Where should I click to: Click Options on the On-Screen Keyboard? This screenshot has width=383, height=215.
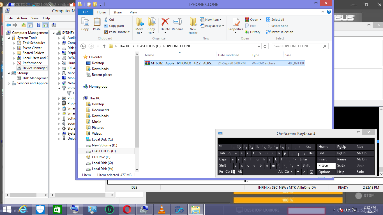[326, 172]
